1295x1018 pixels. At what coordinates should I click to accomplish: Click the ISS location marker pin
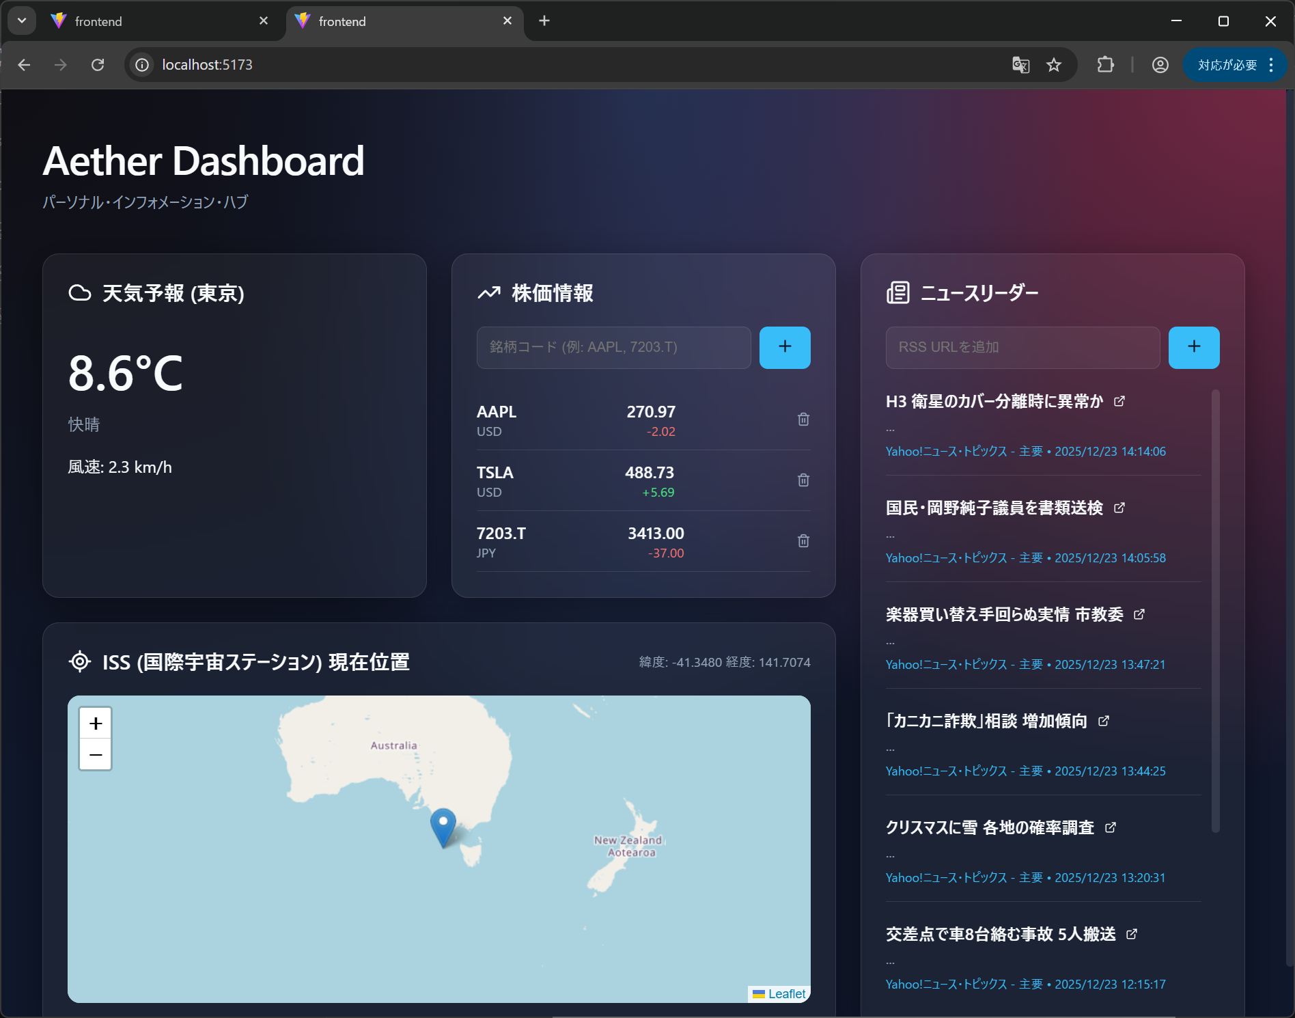pyautogui.click(x=443, y=827)
